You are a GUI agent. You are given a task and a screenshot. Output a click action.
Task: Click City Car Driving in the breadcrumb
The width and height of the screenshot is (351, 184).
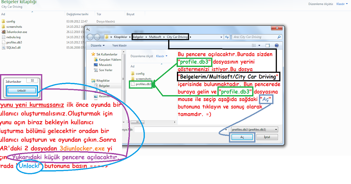pos(178,37)
